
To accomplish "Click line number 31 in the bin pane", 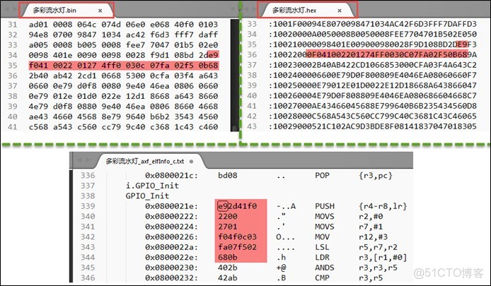I will pyautogui.click(x=13, y=25).
